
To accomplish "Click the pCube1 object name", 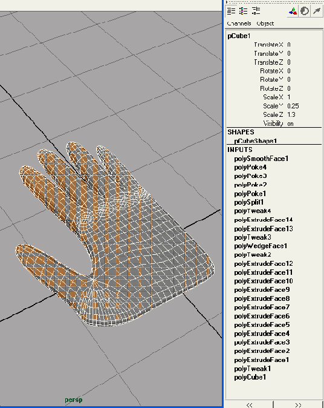I will click(x=239, y=36).
